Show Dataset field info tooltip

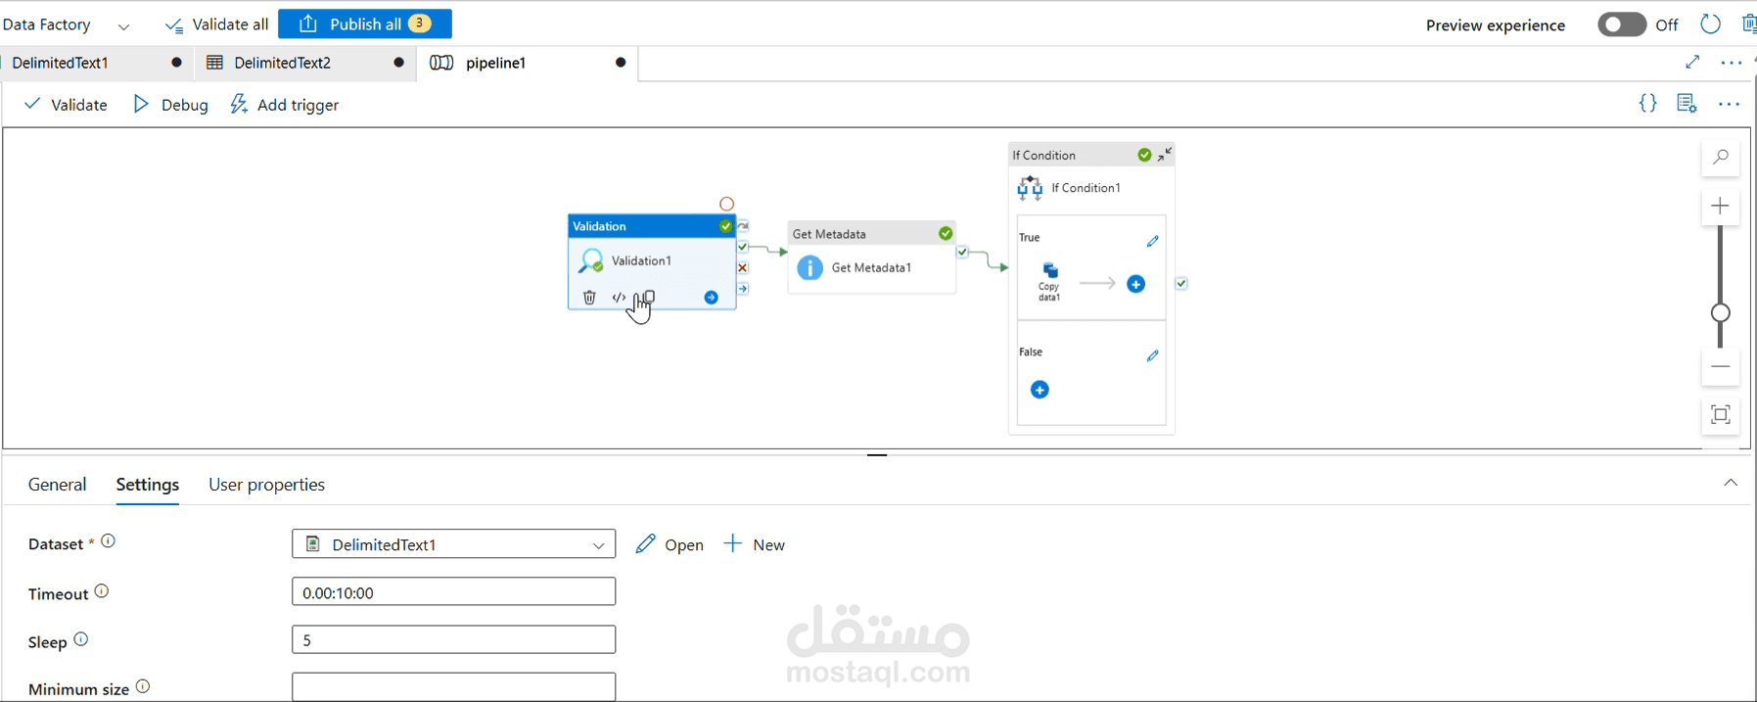[109, 540]
